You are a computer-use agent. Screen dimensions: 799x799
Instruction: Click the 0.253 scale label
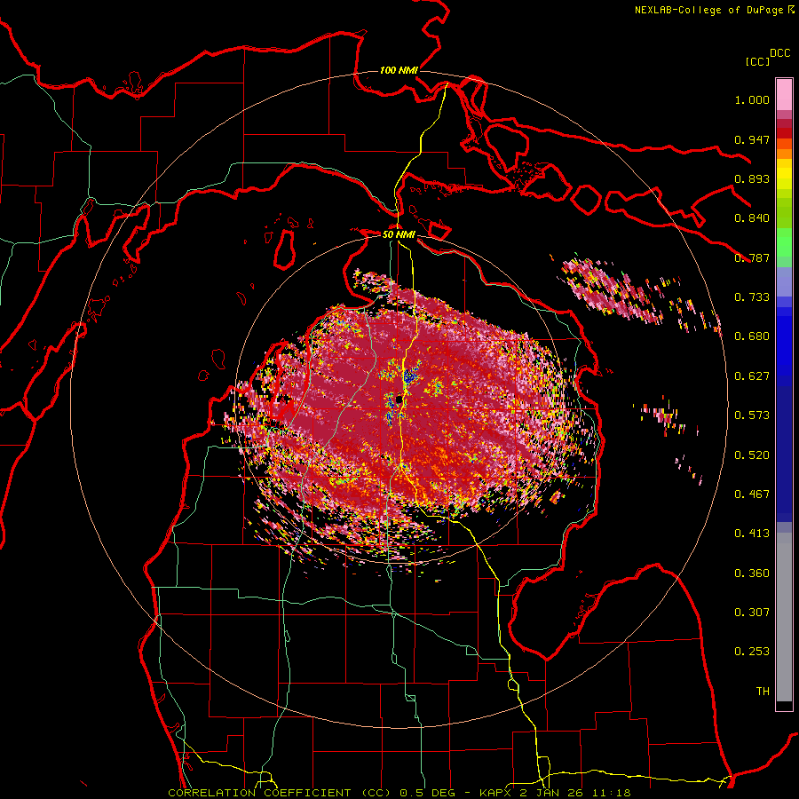coord(752,652)
